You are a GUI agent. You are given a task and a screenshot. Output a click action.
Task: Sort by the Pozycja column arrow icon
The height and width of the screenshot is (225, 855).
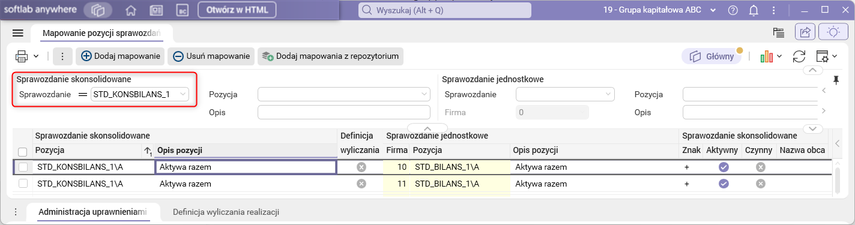148,151
